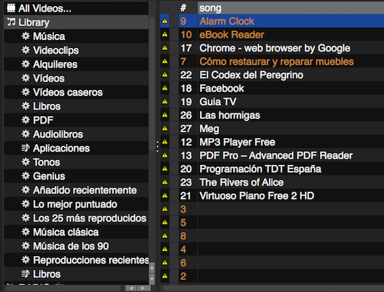Click the warning icon on row number 3
Viewport: 384px width, 292px height.
click(x=165, y=209)
